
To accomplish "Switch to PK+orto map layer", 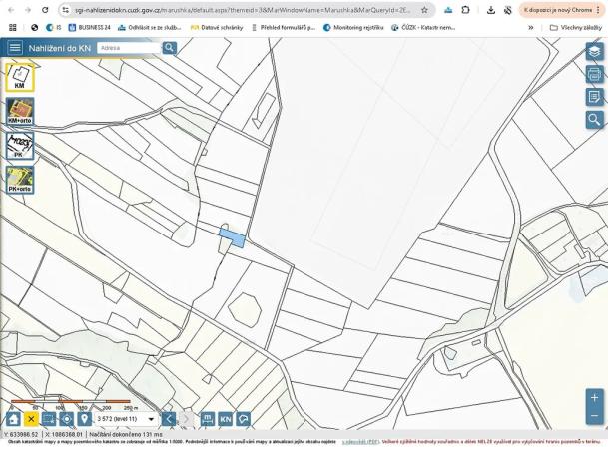I will tap(20, 179).
